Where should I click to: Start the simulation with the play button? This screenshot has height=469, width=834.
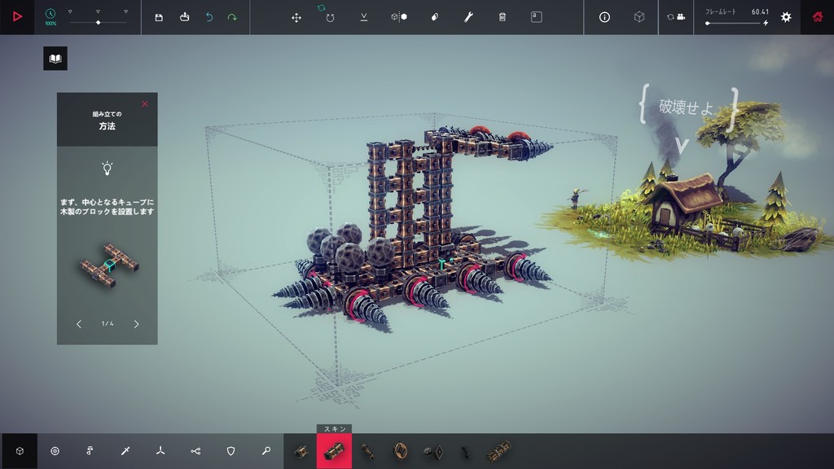coord(17,16)
